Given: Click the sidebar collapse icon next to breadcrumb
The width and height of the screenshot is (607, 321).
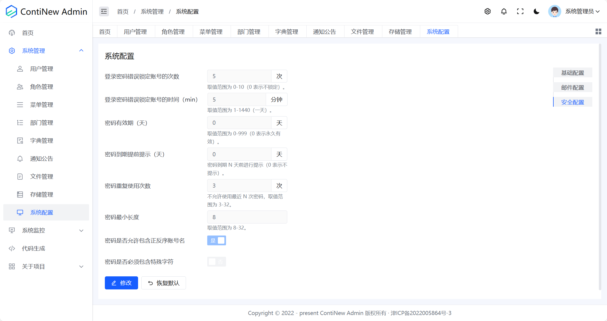Looking at the screenshot, I should [x=104, y=11].
